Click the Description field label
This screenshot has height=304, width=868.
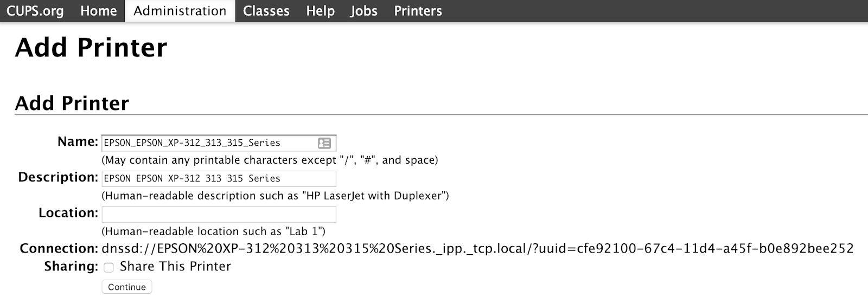coord(58,177)
